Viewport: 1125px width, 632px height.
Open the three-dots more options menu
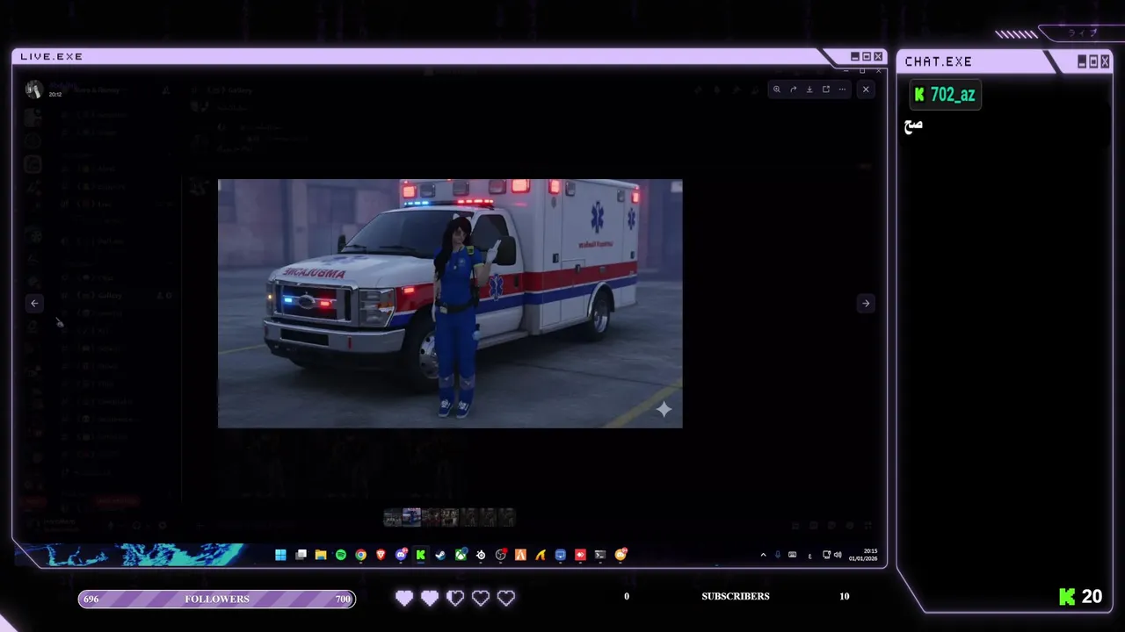pos(842,89)
